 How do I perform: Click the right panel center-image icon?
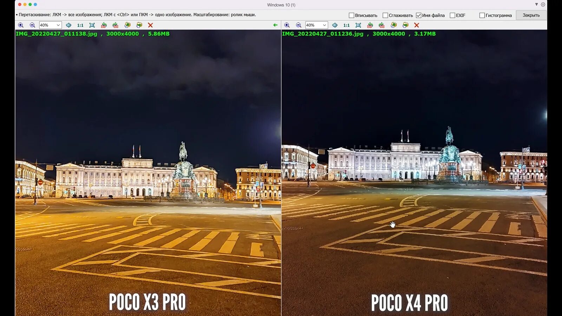point(335,25)
